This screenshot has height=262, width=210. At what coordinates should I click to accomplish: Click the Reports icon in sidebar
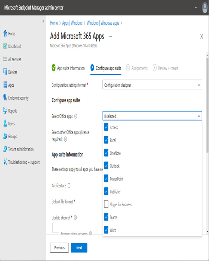(x=5, y=111)
